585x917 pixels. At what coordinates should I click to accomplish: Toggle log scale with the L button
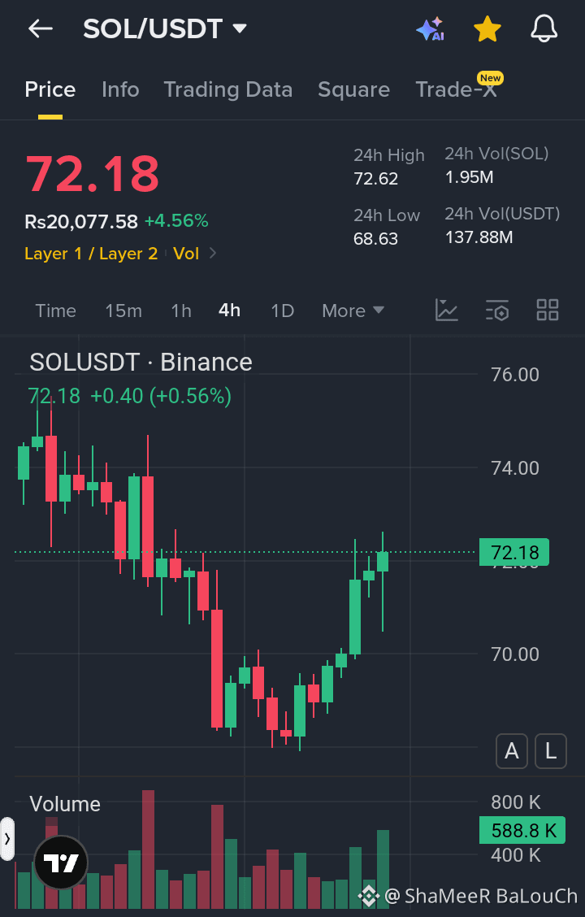(x=551, y=751)
